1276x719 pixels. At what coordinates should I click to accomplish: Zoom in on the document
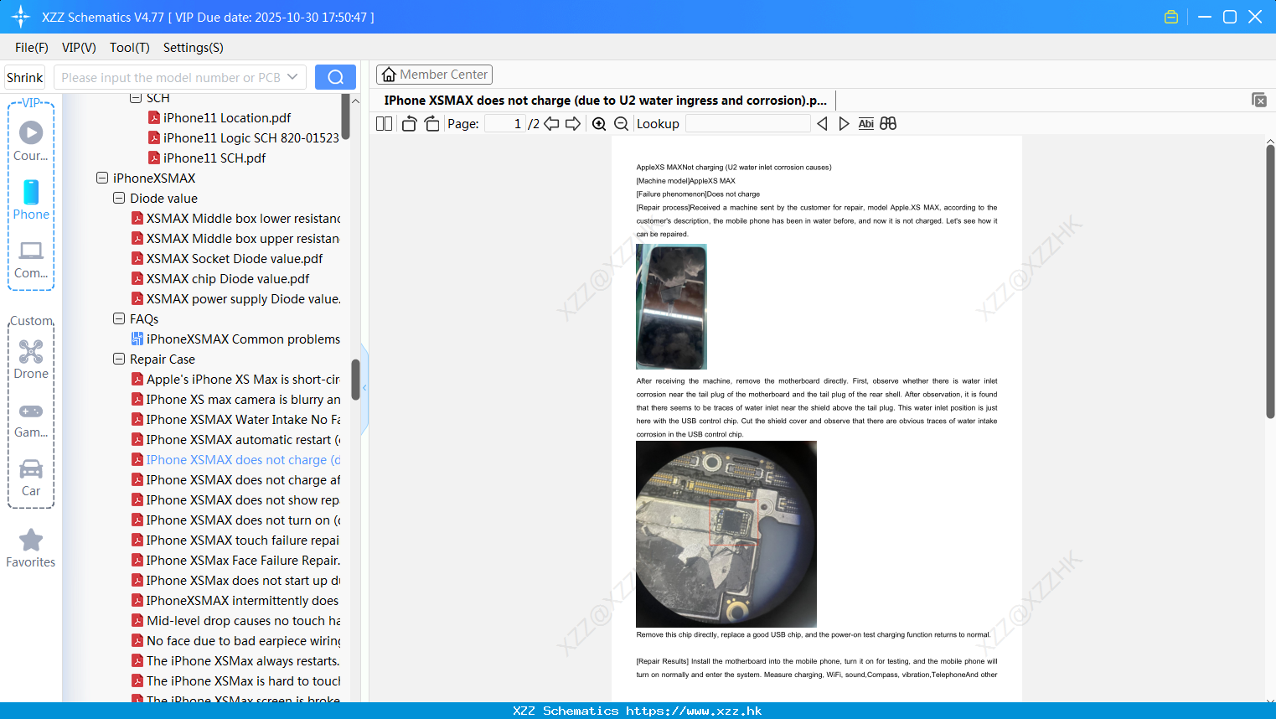click(x=599, y=123)
